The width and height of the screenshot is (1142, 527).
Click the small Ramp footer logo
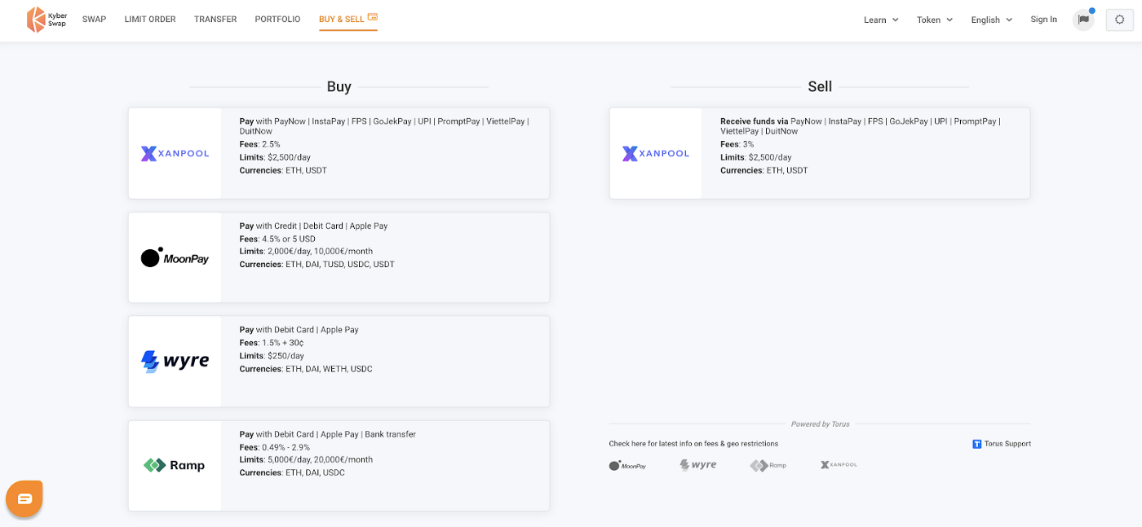[x=768, y=466]
